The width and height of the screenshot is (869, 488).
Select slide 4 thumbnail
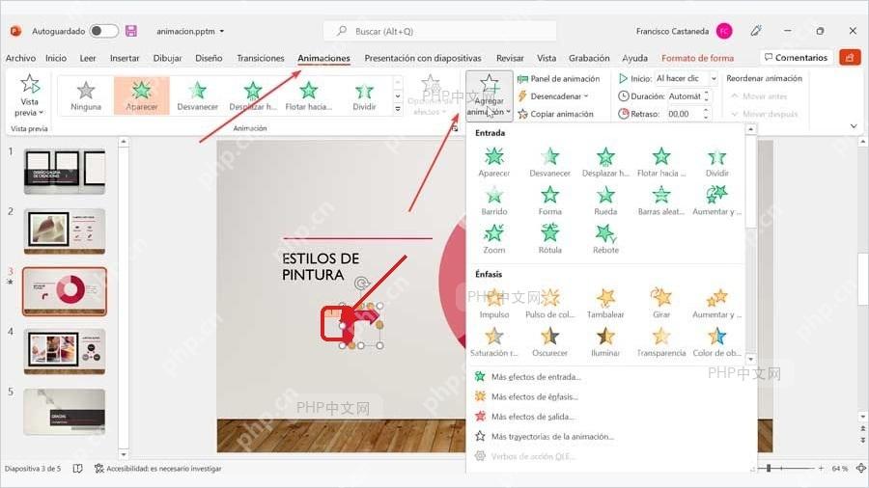65,351
